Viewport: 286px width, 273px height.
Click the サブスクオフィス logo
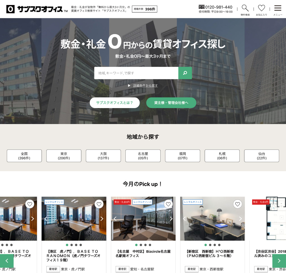point(37,9)
